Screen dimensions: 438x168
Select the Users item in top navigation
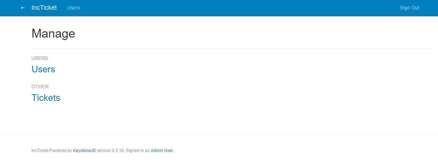pyautogui.click(x=73, y=8)
